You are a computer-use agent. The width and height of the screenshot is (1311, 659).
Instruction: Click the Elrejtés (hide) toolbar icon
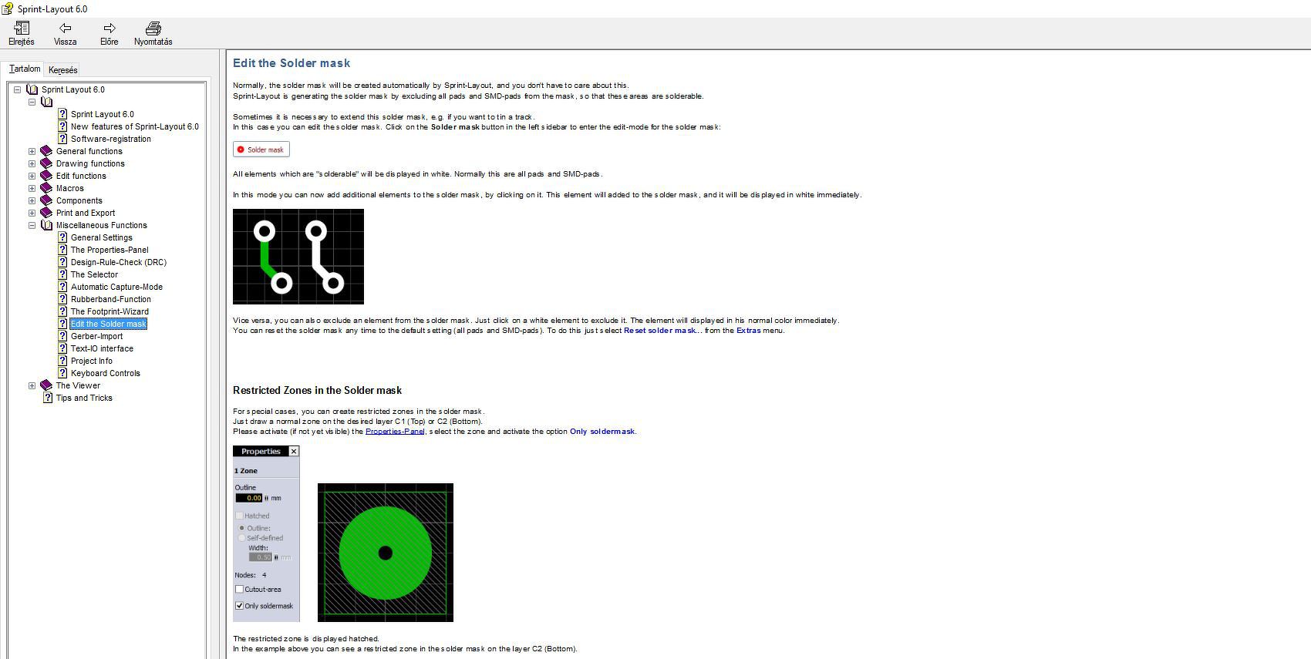pyautogui.click(x=22, y=29)
